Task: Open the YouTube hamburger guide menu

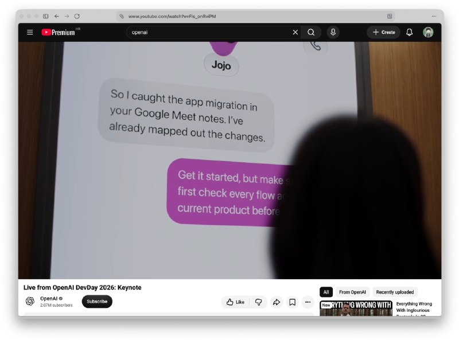Action: 30,32
